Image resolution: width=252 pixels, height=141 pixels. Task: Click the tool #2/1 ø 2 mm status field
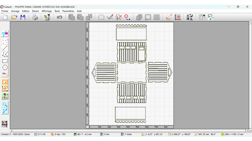84,134
